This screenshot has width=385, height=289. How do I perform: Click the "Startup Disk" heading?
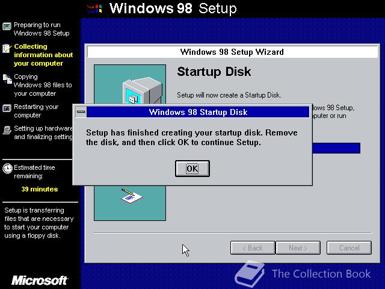(214, 72)
